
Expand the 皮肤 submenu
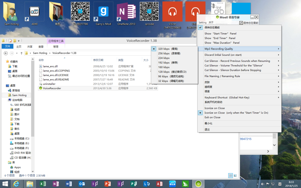click(x=240, y=82)
